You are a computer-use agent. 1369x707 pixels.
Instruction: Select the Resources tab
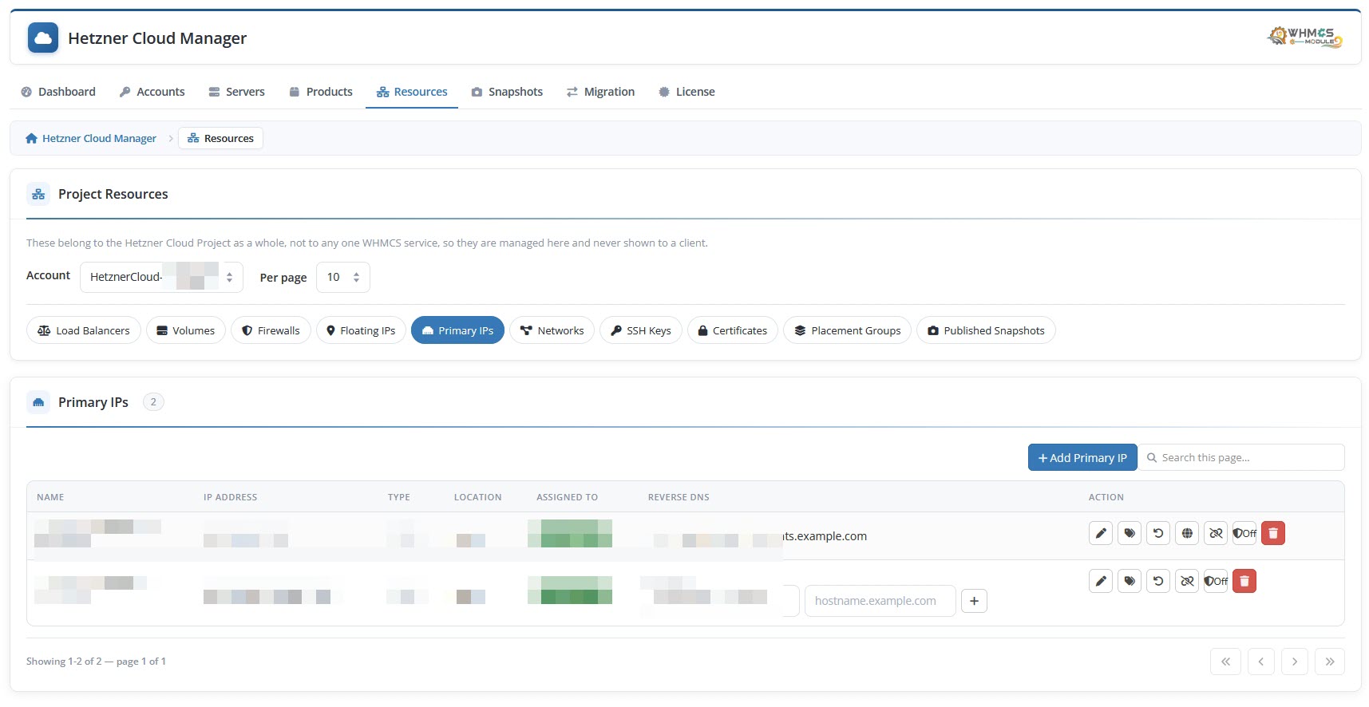tap(412, 92)
